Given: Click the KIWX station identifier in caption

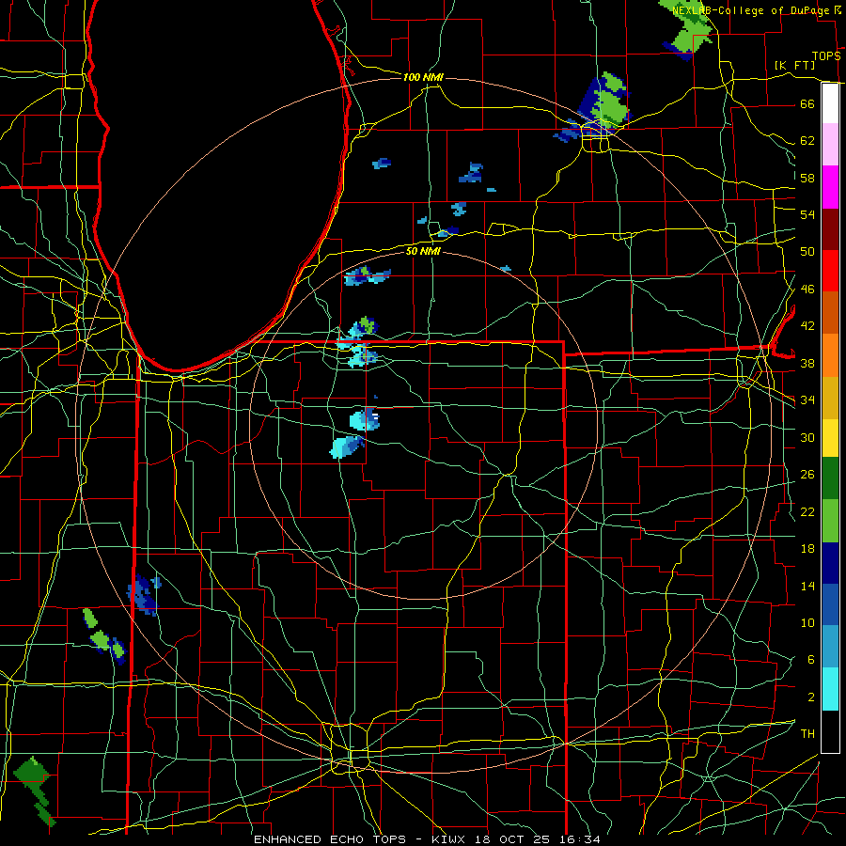Looking at the screenshot, I should pos(447,839).
